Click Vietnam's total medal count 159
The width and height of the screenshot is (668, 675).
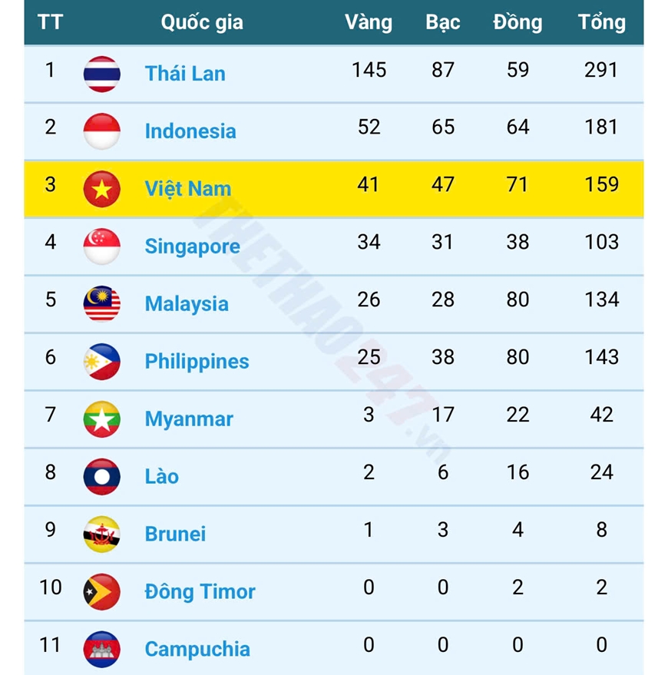601,185
